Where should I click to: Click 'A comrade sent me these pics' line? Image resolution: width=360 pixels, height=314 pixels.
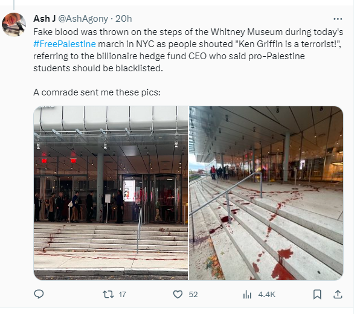pyautogui.click(x=97, y=92)
